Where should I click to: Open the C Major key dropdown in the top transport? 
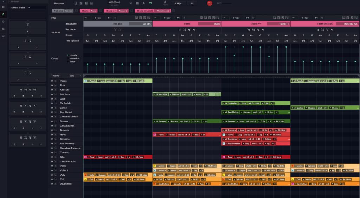point(178,4)
